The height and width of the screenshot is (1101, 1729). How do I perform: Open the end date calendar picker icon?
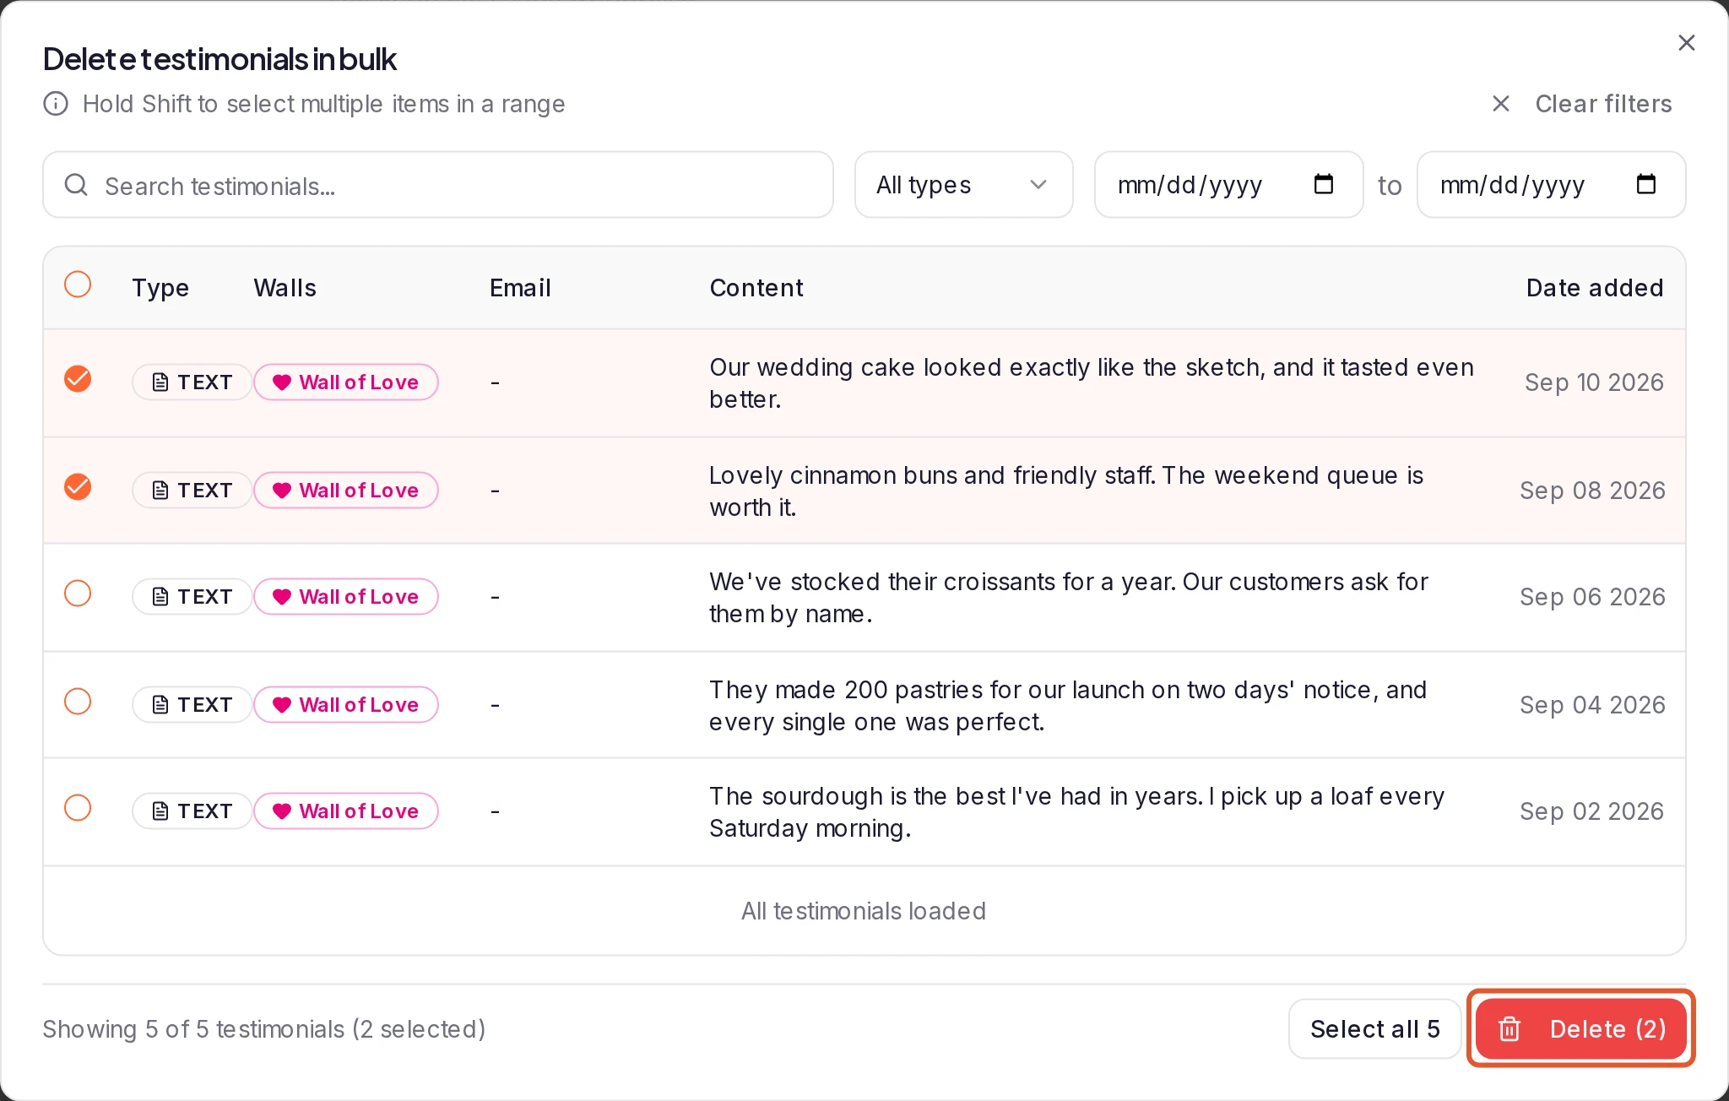[1646, 184]
